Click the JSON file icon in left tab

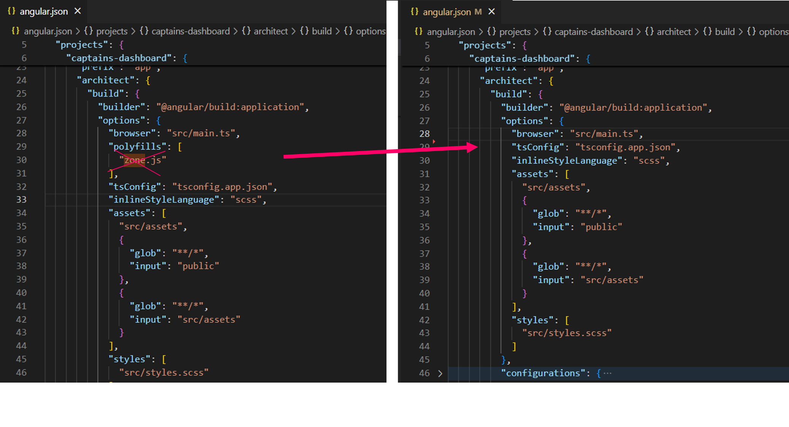(x=11, y=11)
